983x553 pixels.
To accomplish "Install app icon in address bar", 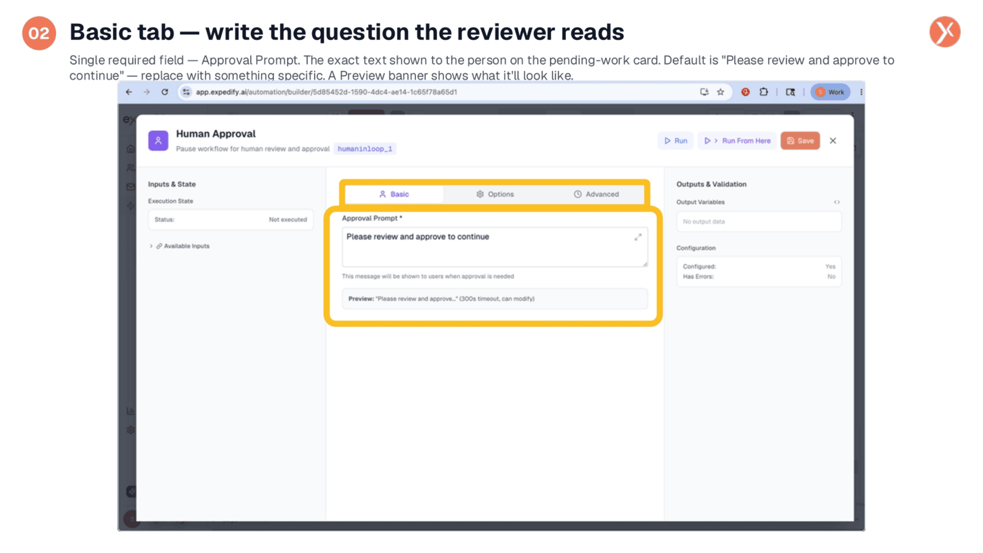I will tap(704, 92).
